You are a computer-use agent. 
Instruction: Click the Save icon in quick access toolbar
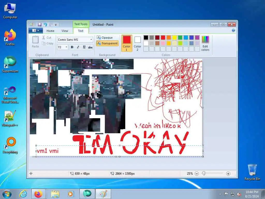click(x=40, y=25)
